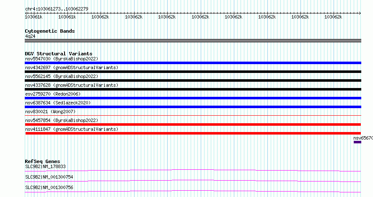Open variant nsv5457854 (ByrskaBishop2022) label
Image resolution: width=373 pixels, height=197 pixels.
coord(62,120)
